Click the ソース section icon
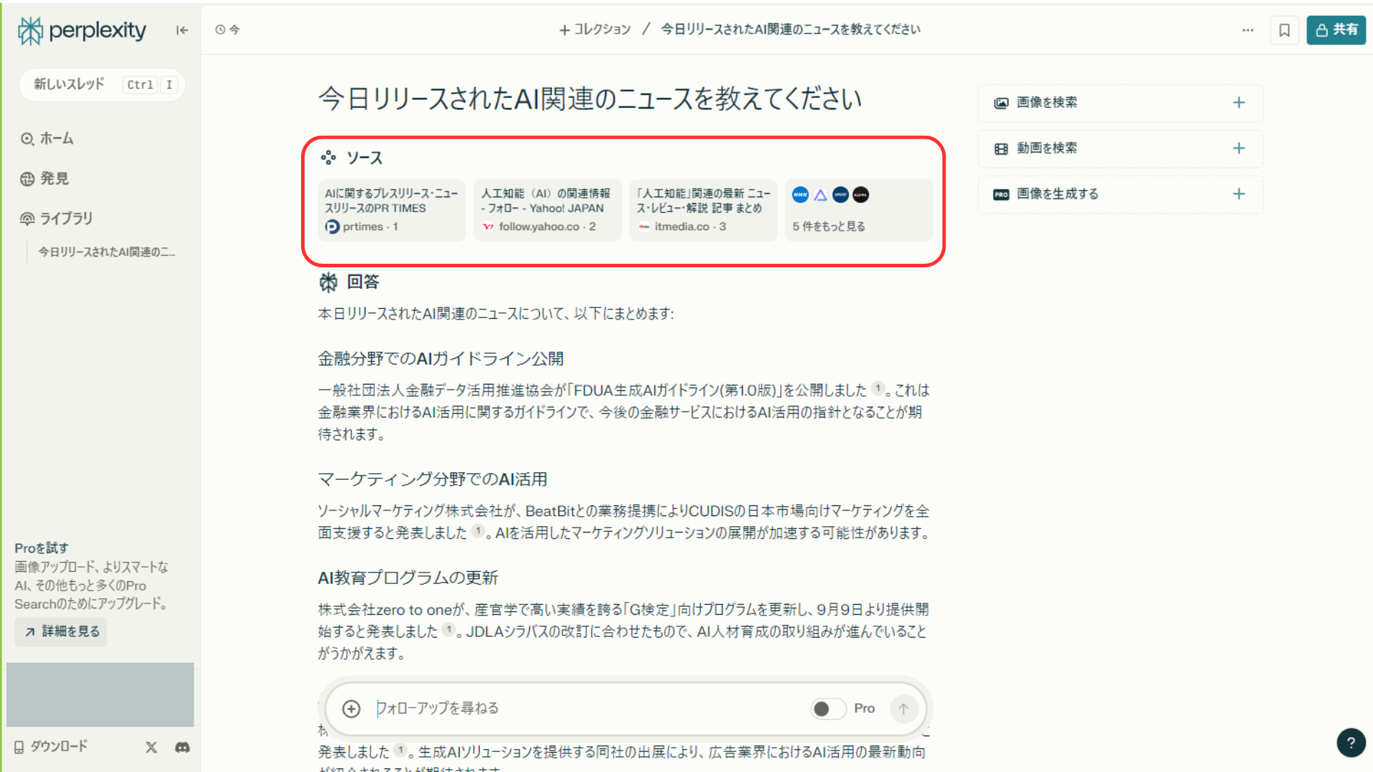 [328, 157]
